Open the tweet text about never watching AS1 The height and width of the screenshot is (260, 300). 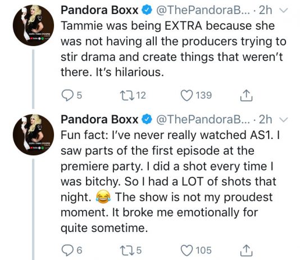pos(170,182)
